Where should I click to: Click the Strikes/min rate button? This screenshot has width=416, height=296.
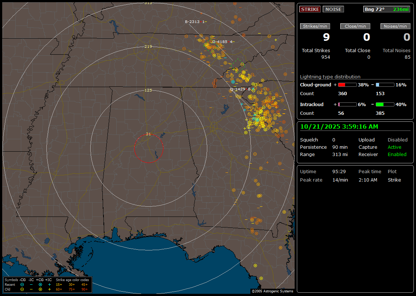coord(315,26)
